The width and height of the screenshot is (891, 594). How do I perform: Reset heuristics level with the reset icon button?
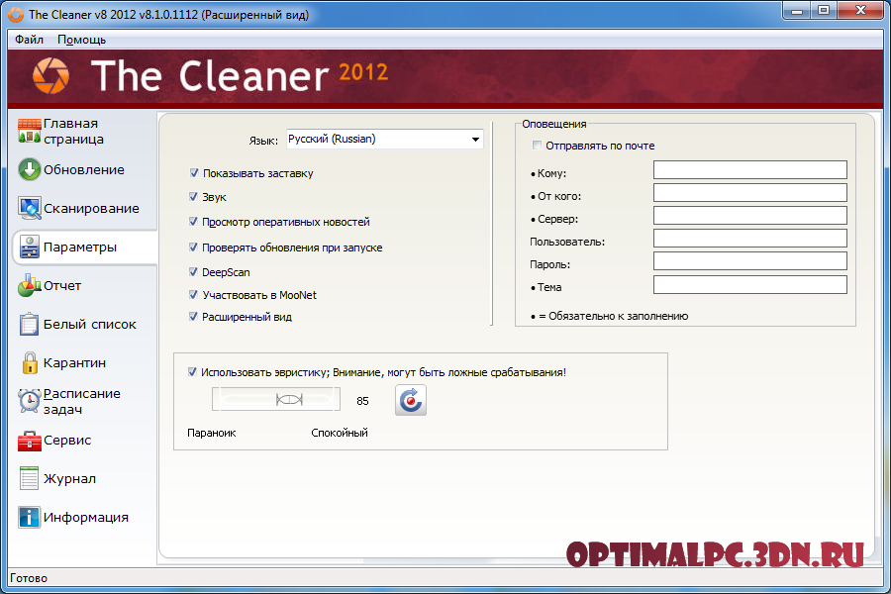pyautogui.click(x=410, y=400)
